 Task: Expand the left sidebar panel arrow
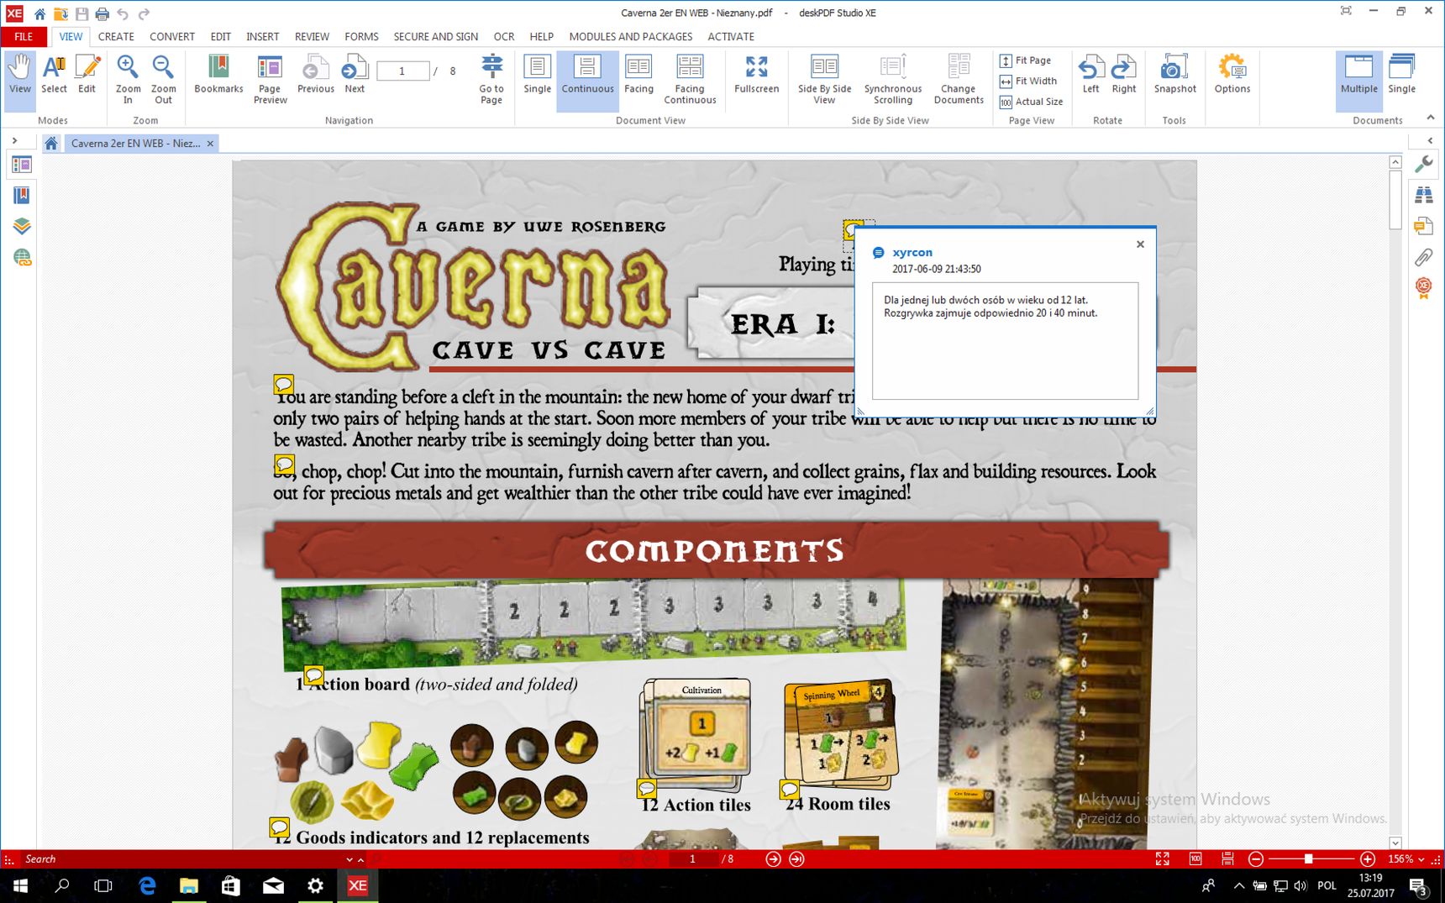[15, 140]
